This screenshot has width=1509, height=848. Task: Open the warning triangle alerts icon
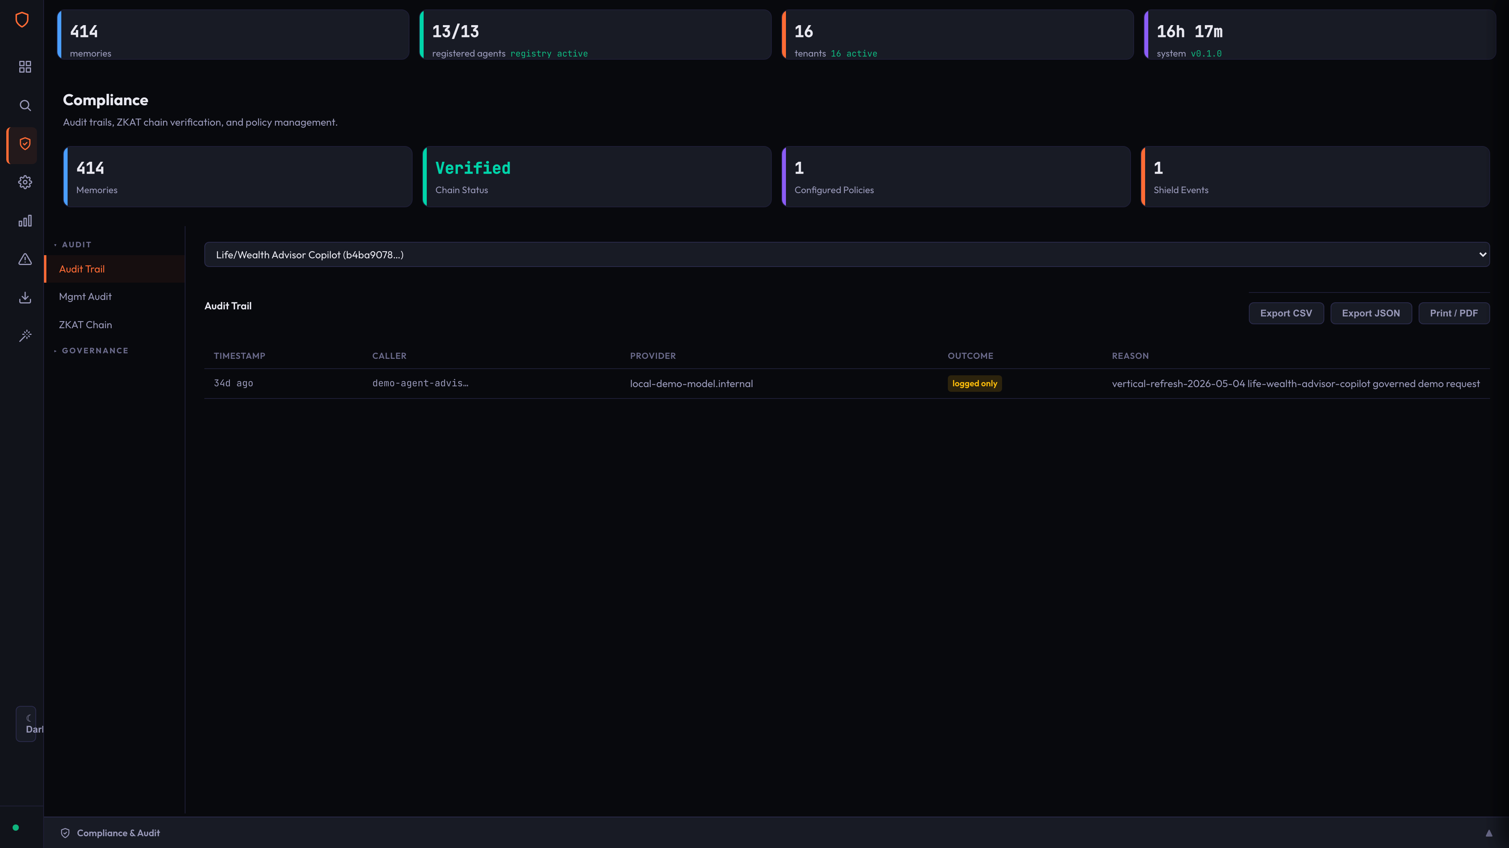click(25, 259)
